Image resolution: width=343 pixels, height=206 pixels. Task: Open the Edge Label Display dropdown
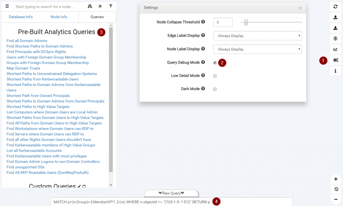[x=258, y=36]
